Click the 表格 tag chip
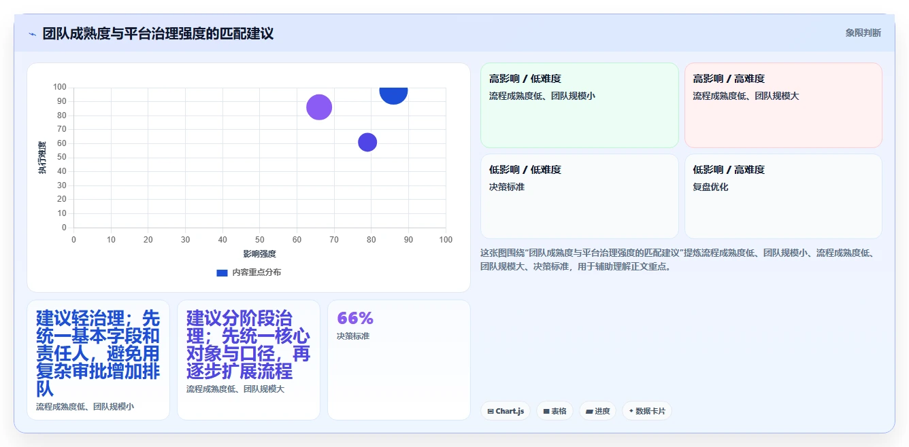909x447 pixels. 555,411
